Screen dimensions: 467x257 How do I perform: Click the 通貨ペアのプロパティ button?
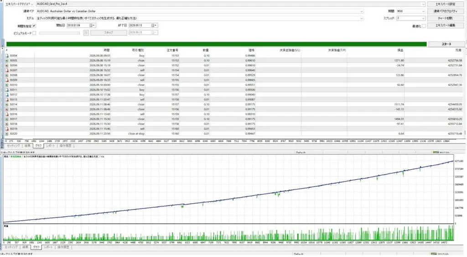click(x=445, y=11)
